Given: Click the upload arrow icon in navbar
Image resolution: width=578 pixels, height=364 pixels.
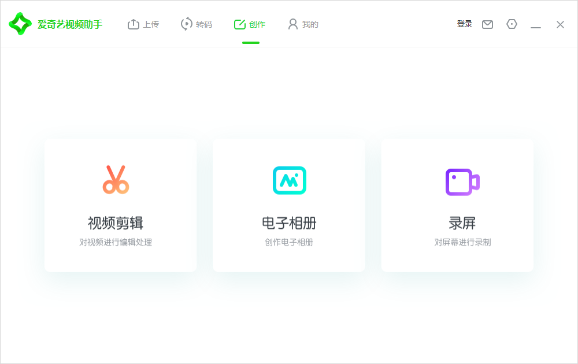Looking at the screenshot, I should click(x=131, y=24).
